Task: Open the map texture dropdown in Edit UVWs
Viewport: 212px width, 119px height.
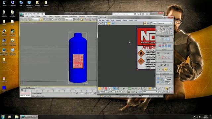Action: pyautogui.click(x=162, y=23)
